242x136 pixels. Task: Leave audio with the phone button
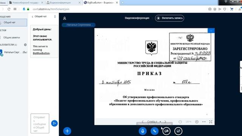coord(155,131)
